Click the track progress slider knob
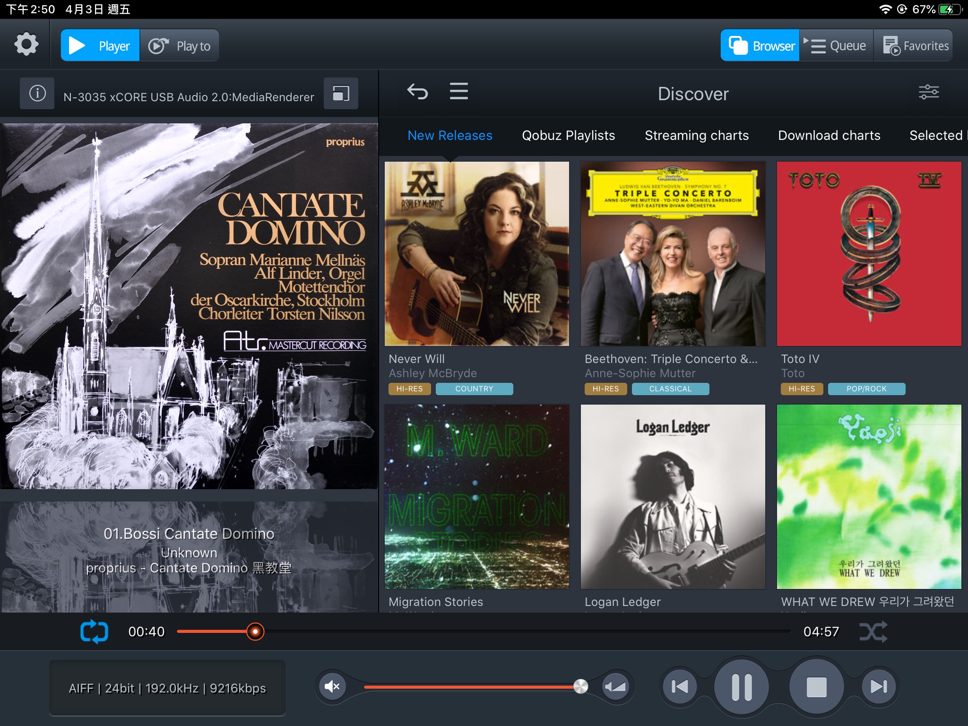Viewport: 968px width, 726px height. tap(255, 631)
